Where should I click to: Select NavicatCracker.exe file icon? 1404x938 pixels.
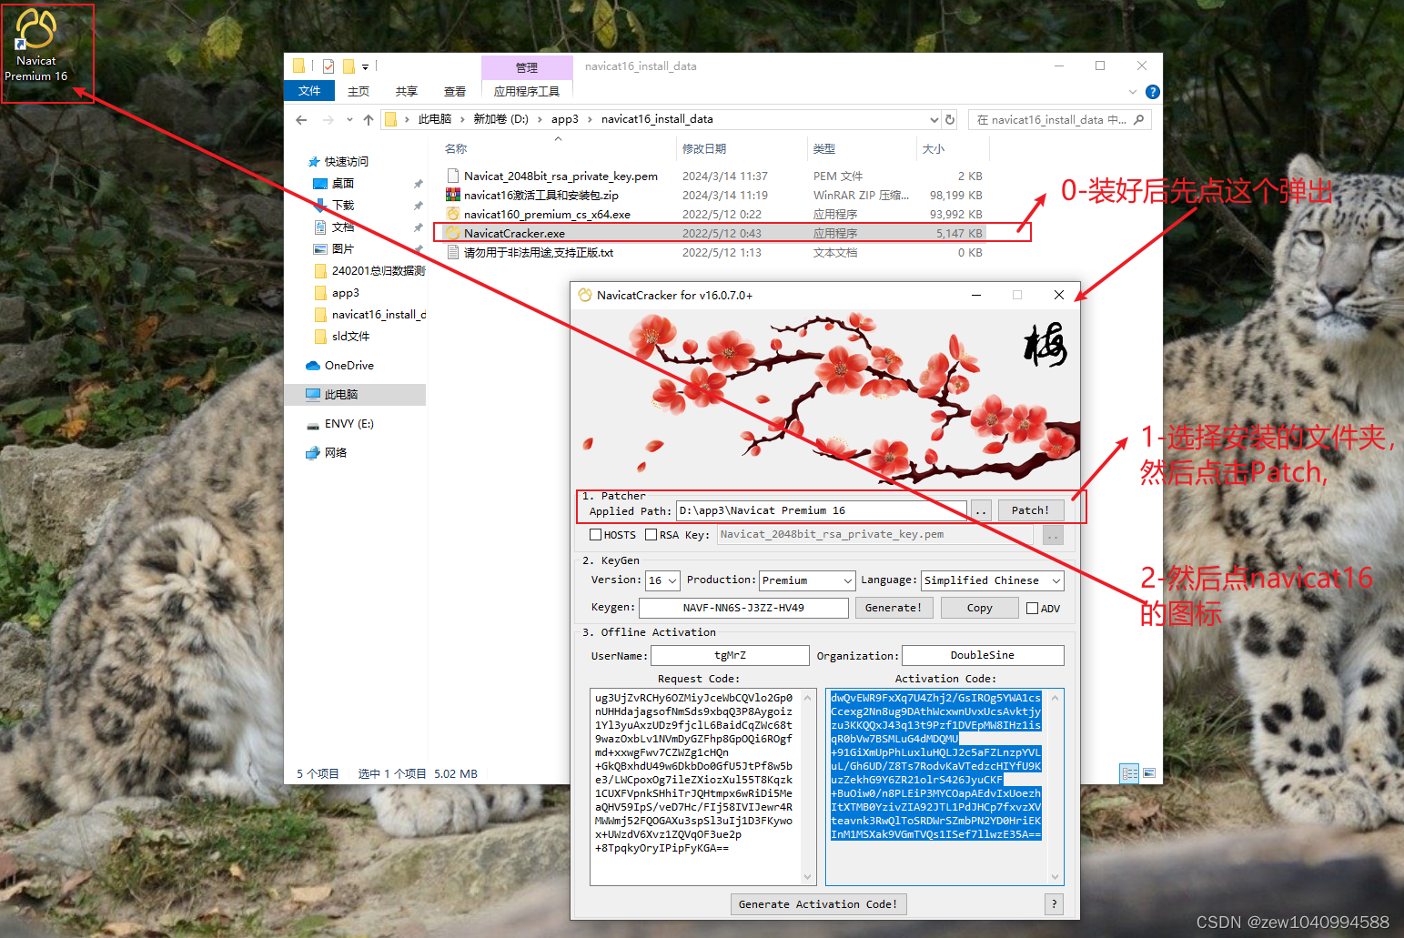(452, 233)
